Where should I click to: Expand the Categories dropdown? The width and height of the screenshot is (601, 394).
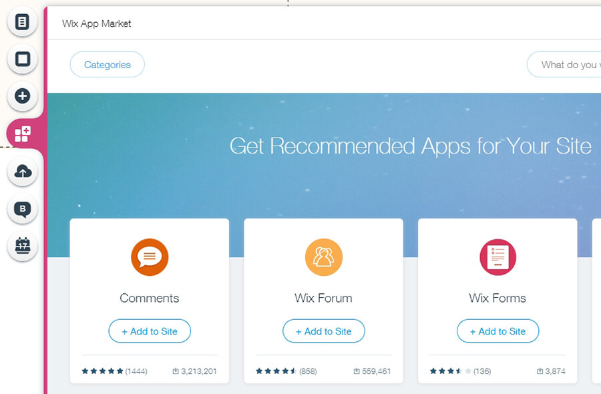(x=108, y=65)
